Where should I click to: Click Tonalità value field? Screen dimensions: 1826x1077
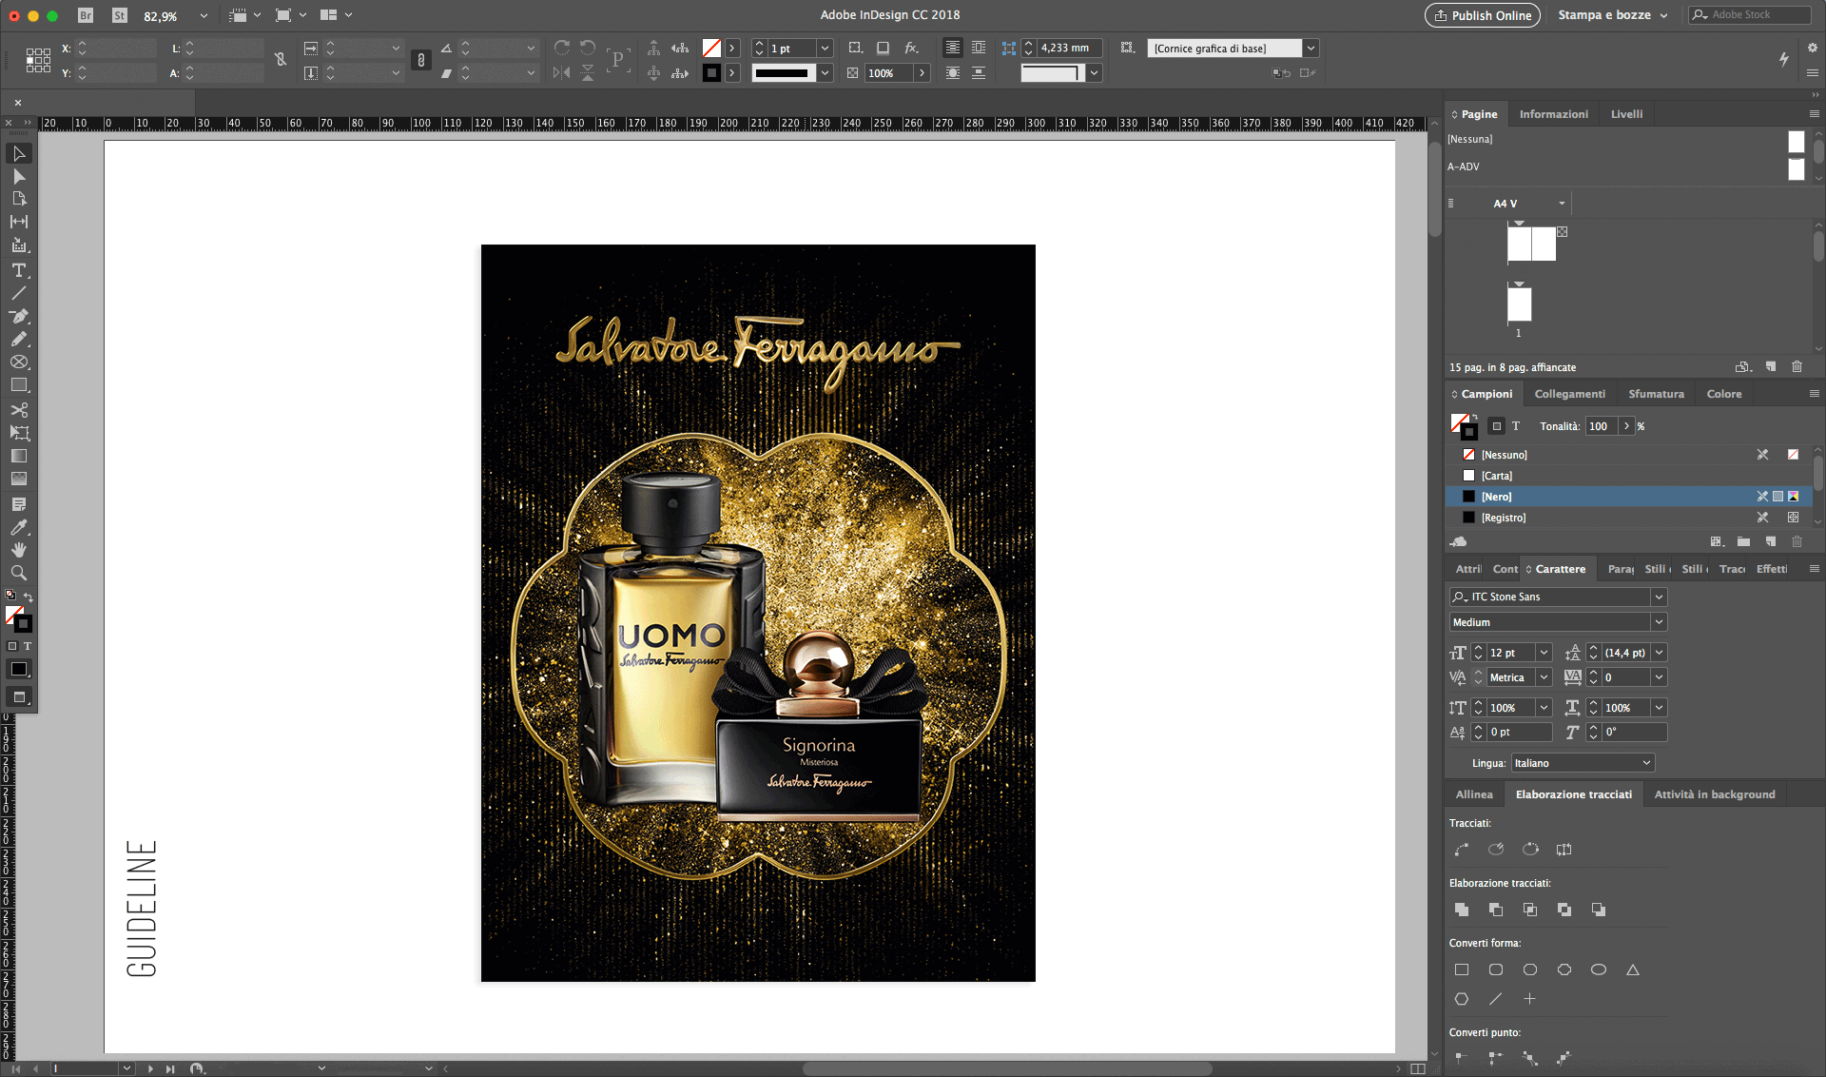[x=1603, y=426]
